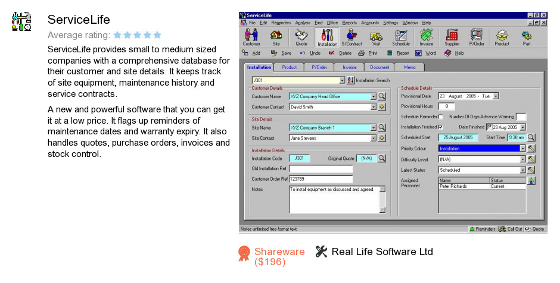Expand the Site Name dropdown

373,128
